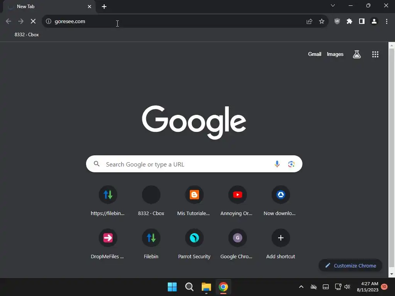Open uBlock Origin extension icon
This screenshot has height=296, width=395.
click(337, 22)
